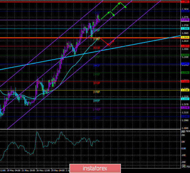The height and width of the screenshot is (173, 190).
Task: Select the 1.2207 cyan price label
Action: tap(185, 99)
